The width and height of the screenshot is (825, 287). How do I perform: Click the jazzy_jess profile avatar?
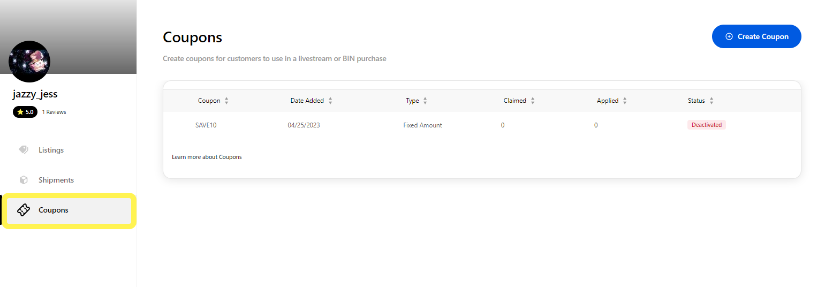point(29,62)
